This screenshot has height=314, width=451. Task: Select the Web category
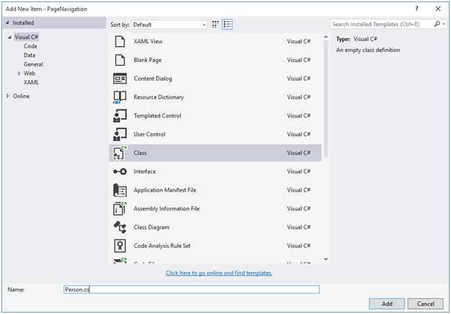pos(30,73)
